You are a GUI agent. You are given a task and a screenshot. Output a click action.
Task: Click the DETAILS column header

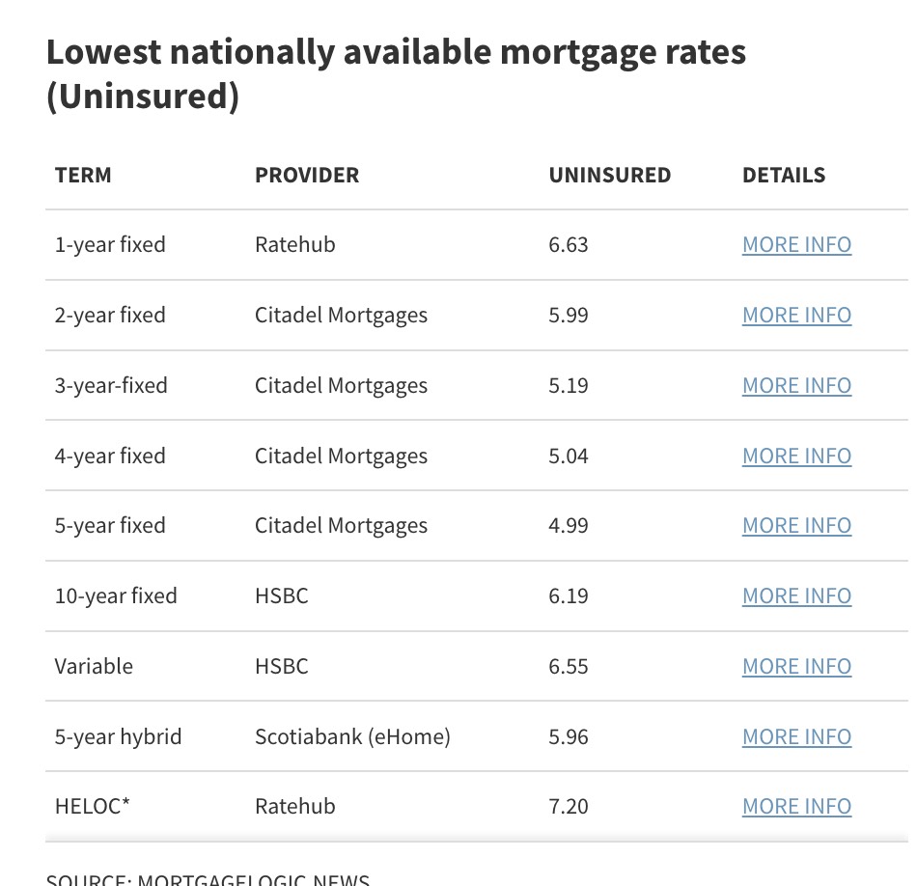[784, 176]
